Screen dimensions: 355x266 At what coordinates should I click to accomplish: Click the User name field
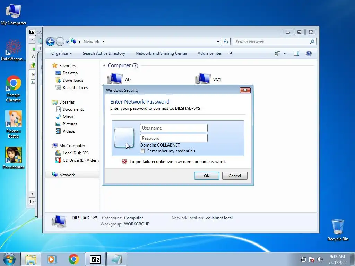174,128
